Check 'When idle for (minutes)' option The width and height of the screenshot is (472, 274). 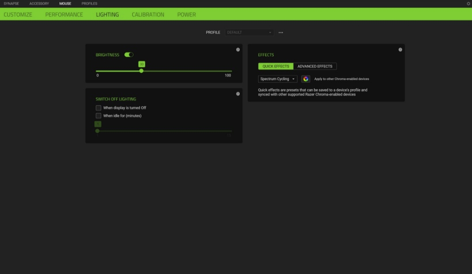point(98,116)
